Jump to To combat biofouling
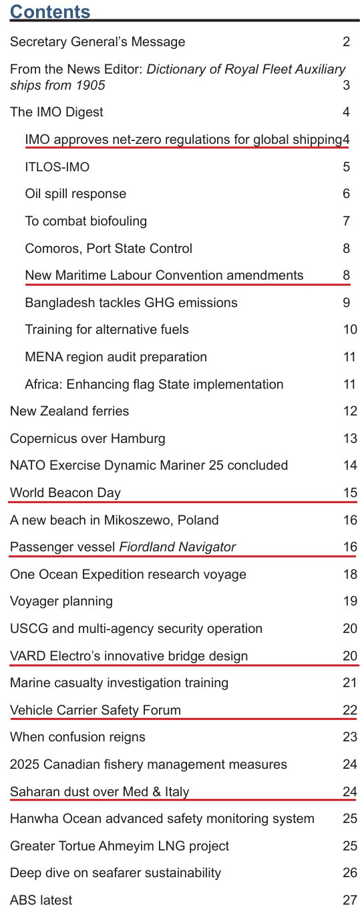The height and width of the screenshot is (918, 360). tap(85, 221)
